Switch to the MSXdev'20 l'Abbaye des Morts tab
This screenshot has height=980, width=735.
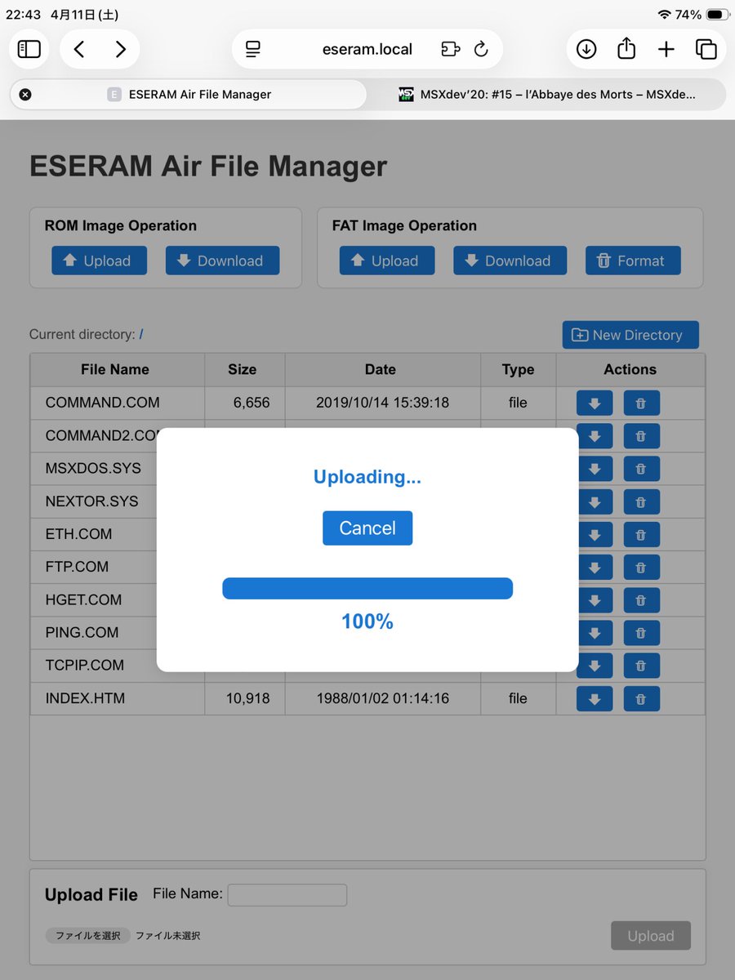coord(547,95)
